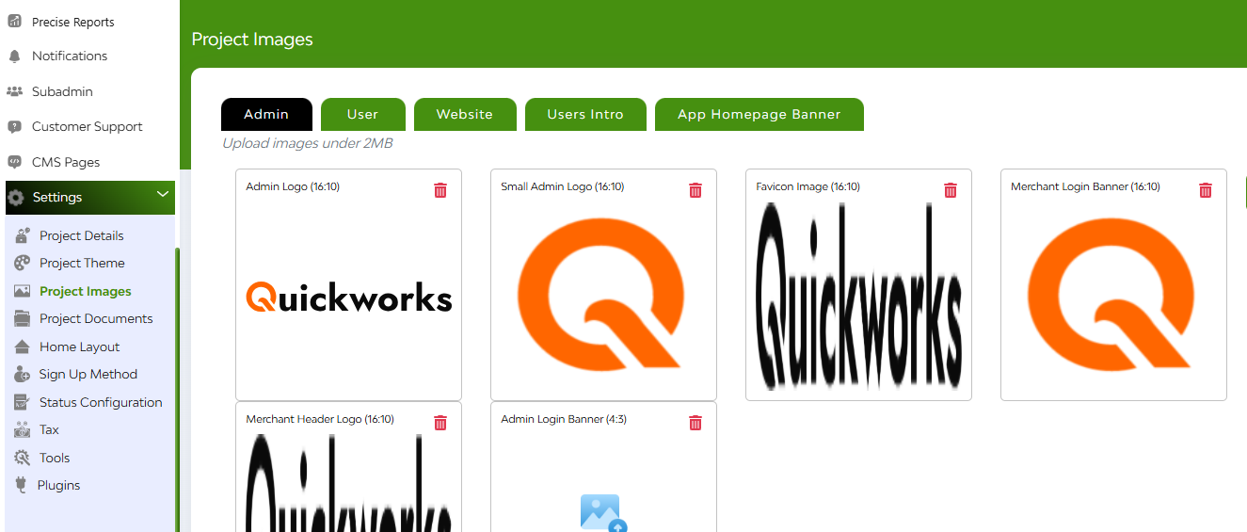Screen dimensions: 1247x532
Task: Click the CMS Pages code icon
Action: tap(14, 162)
